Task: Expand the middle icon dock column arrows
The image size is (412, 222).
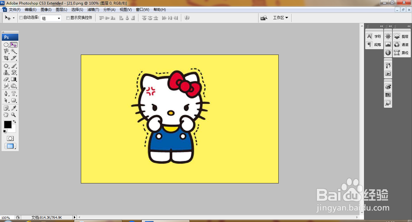Action: (x=390, y=26)
